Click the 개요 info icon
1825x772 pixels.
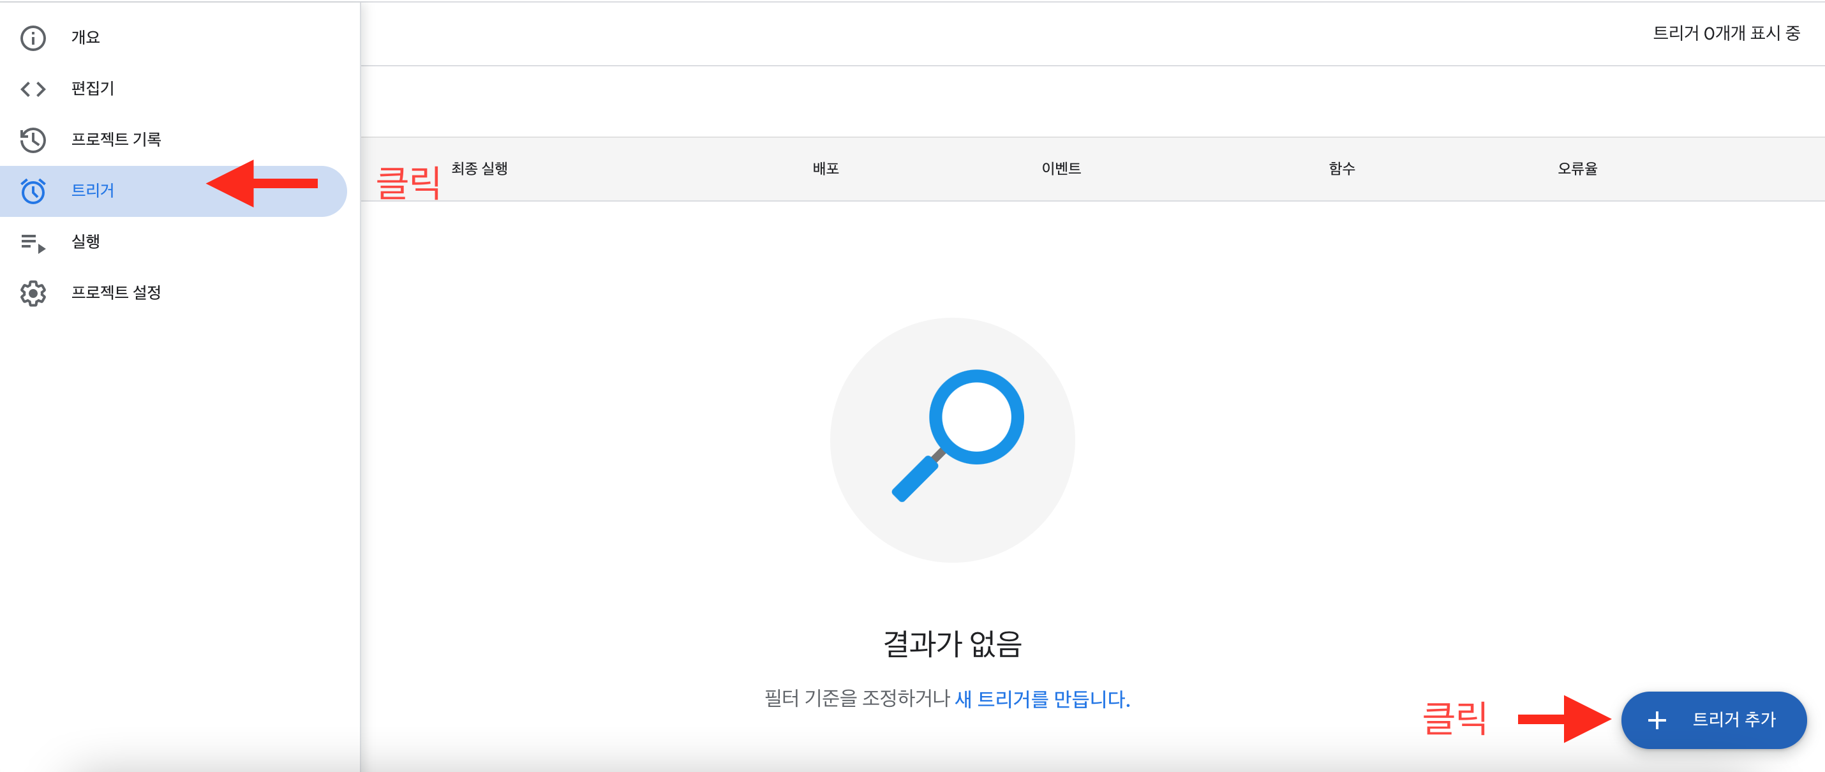click(33, 38)
